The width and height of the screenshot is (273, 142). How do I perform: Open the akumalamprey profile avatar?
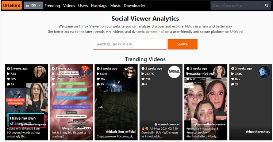[x=40, y=72]
